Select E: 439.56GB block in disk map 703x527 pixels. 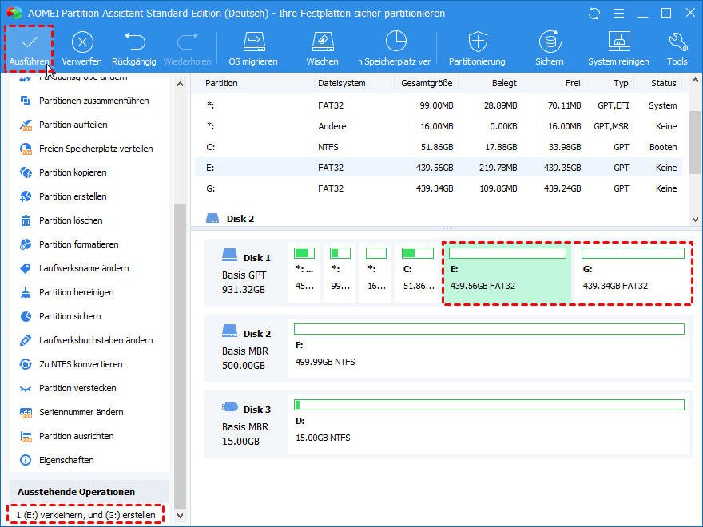point(507,273)
